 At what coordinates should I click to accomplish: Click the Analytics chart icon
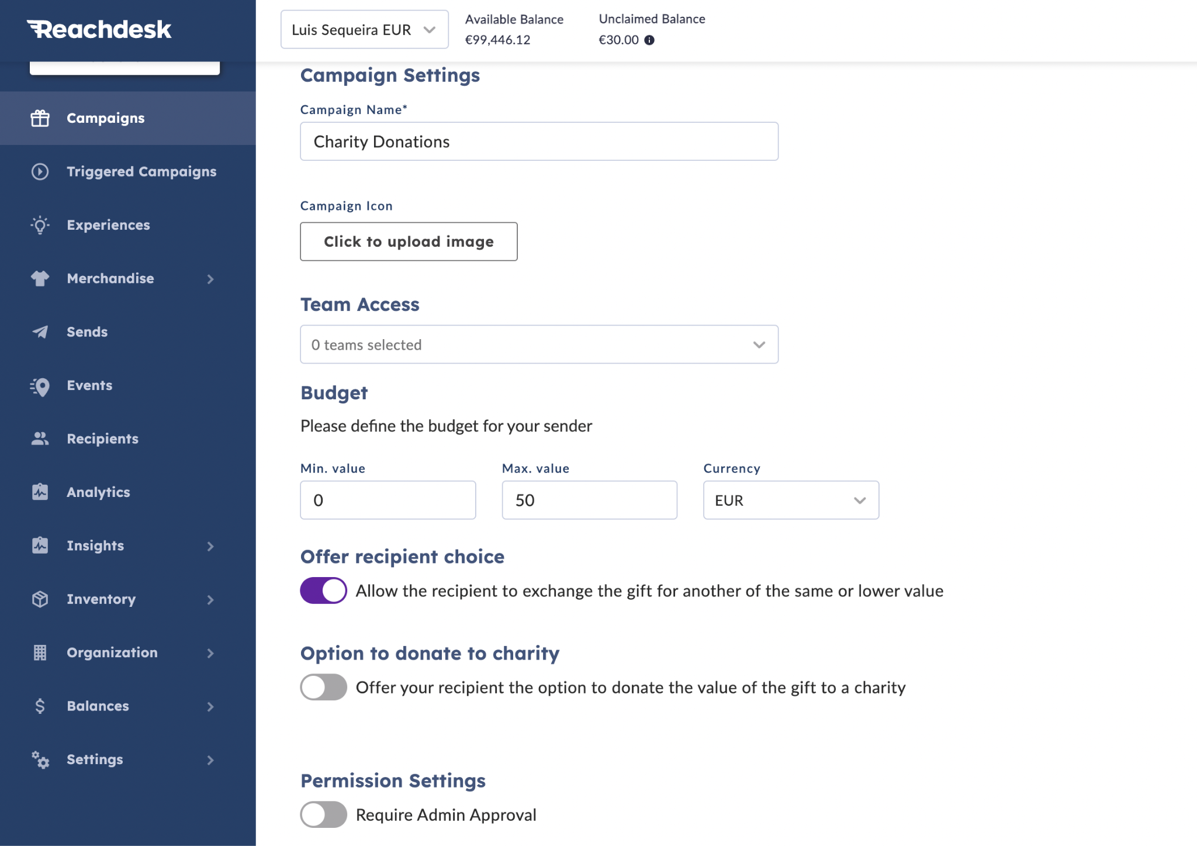[x=40, y=492]
